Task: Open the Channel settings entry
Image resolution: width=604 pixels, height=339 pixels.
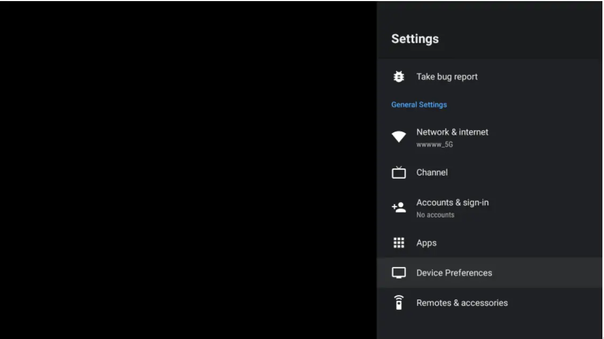Action: 433,172
